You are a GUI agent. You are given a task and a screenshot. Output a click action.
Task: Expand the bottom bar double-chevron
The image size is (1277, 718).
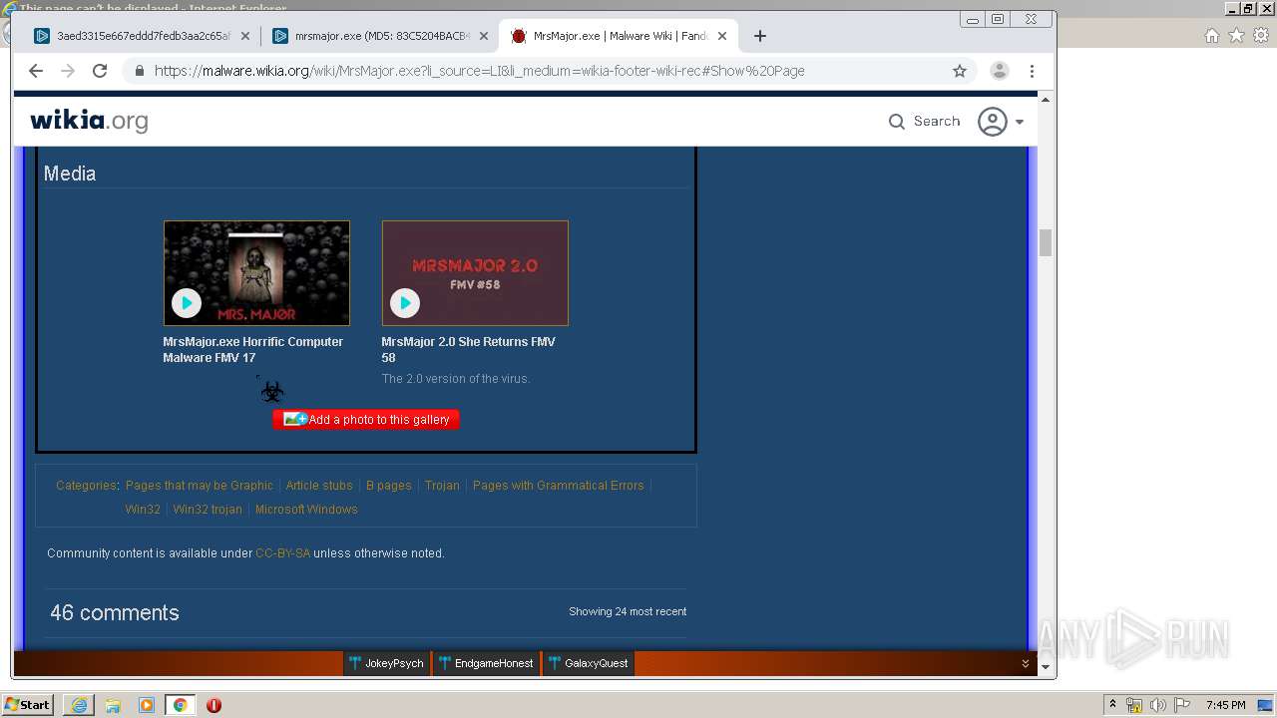[x=1025, y=663]
